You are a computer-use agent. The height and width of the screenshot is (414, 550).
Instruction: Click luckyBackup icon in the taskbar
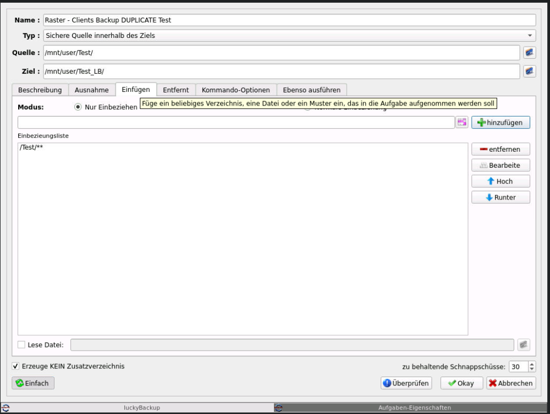point(5,408)
